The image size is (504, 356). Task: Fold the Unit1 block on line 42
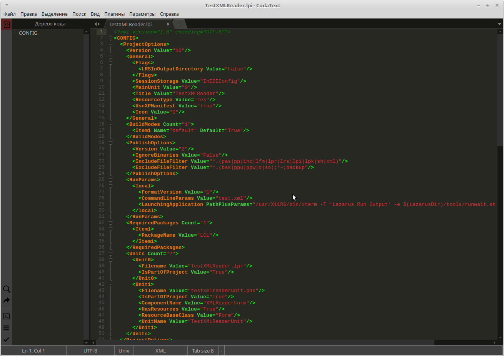tap(110, 284)
